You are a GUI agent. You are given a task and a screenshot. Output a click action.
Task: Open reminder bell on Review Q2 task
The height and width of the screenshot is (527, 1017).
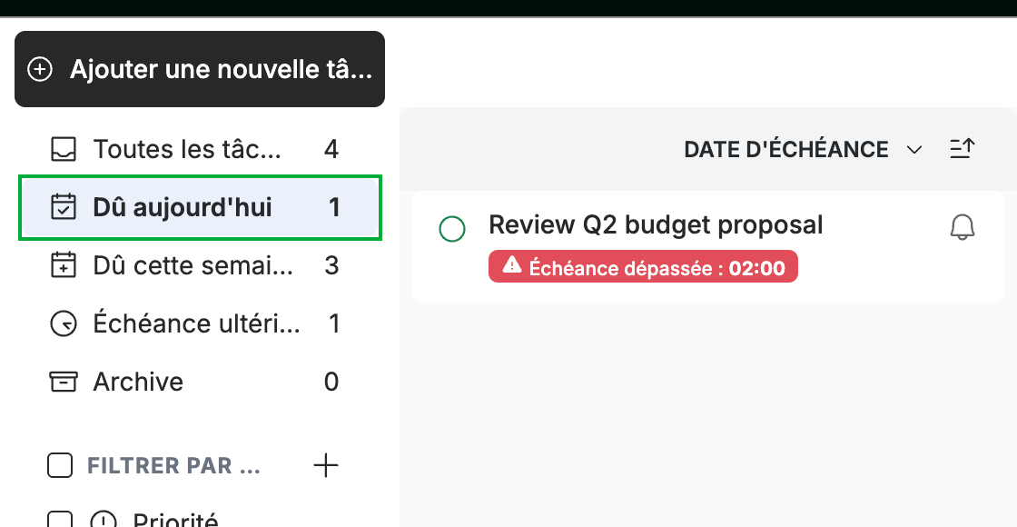(x=963, y=228)
